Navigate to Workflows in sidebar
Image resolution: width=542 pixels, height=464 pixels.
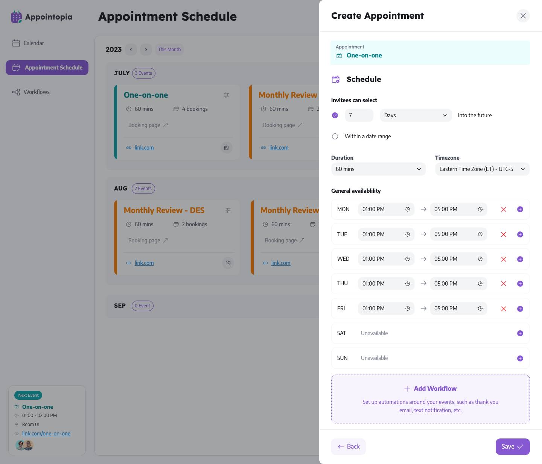(x=36, y=92)
